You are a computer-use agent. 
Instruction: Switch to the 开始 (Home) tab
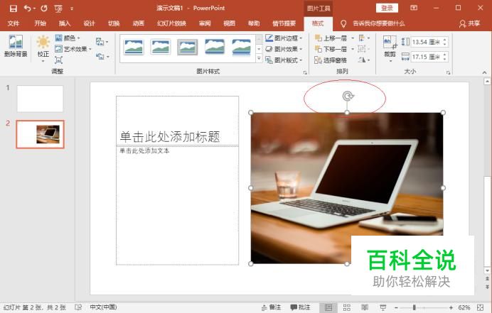[x=40, y=23]
